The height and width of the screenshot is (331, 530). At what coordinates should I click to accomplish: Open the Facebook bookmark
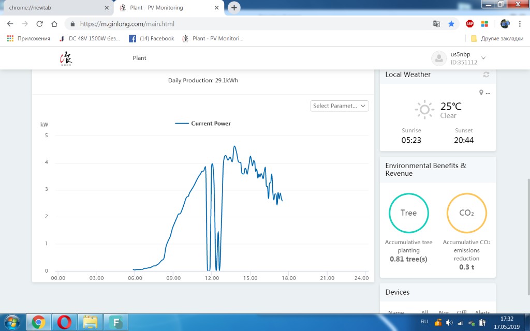[x=151, y=38]
